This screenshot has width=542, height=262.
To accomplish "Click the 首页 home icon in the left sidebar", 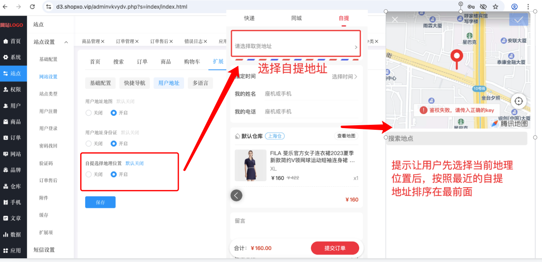I will (6, 41).
